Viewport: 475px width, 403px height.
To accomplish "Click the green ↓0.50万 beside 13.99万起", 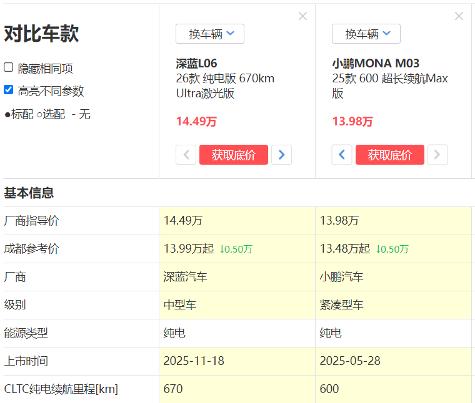I will [x=236, y=249].
